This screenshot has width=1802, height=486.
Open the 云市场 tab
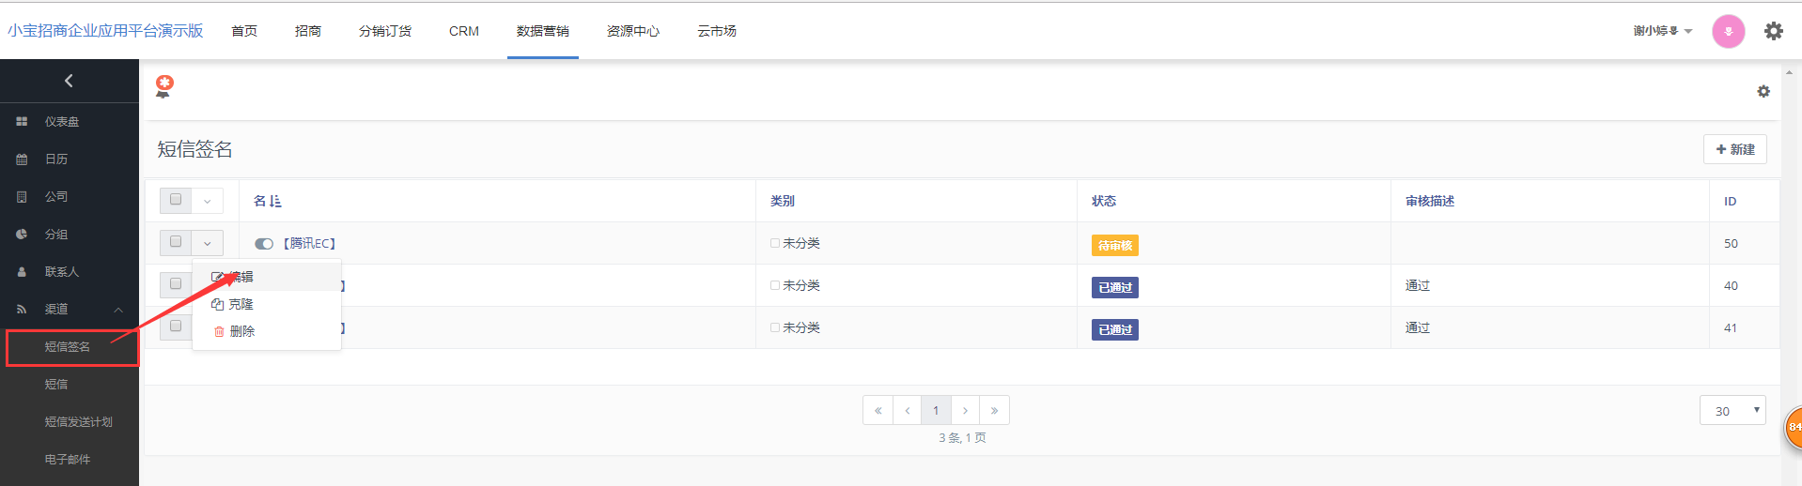tap(717, 31)
